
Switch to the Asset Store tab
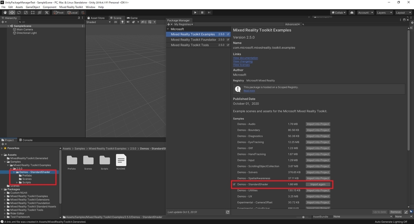pyautogui.click(x=96, y=18)
